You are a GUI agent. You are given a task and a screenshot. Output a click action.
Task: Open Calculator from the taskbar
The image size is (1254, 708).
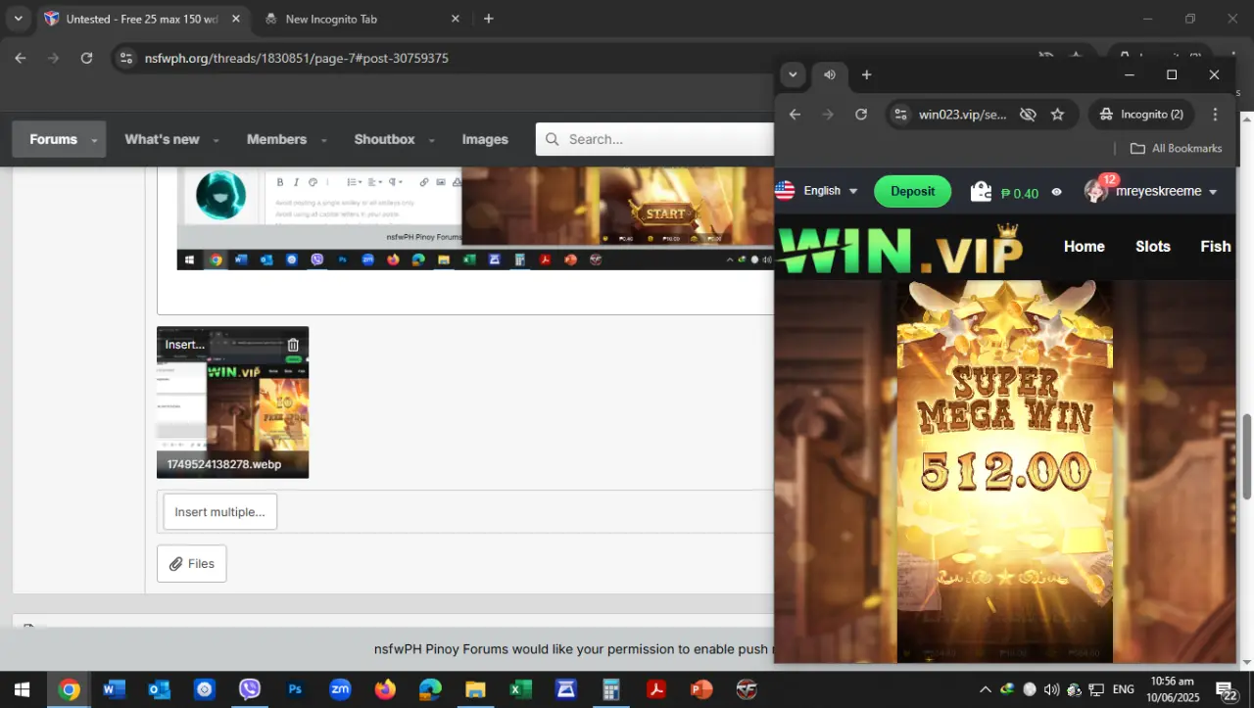coord(611,689)
